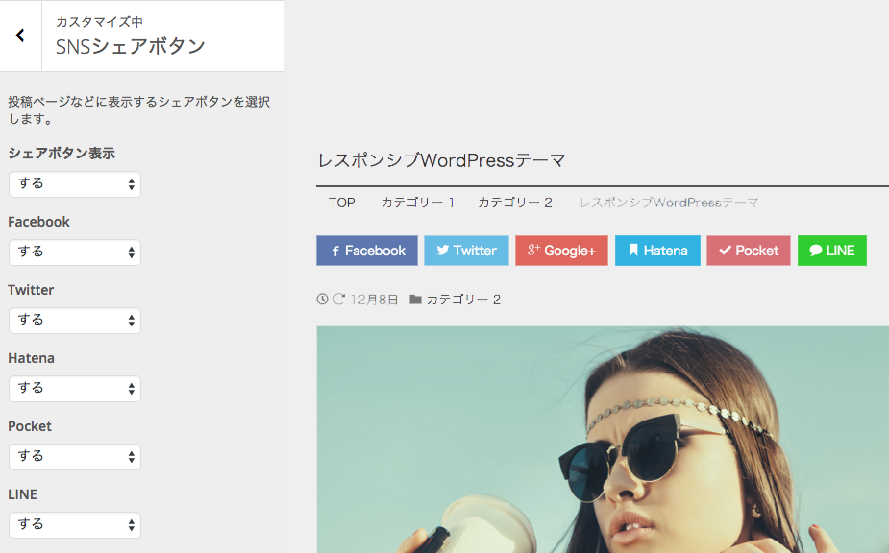The height and width of the screenshot is (553, 889).
Task: Select カテゴリー 1 in the navigation
Action: point(418,203)
